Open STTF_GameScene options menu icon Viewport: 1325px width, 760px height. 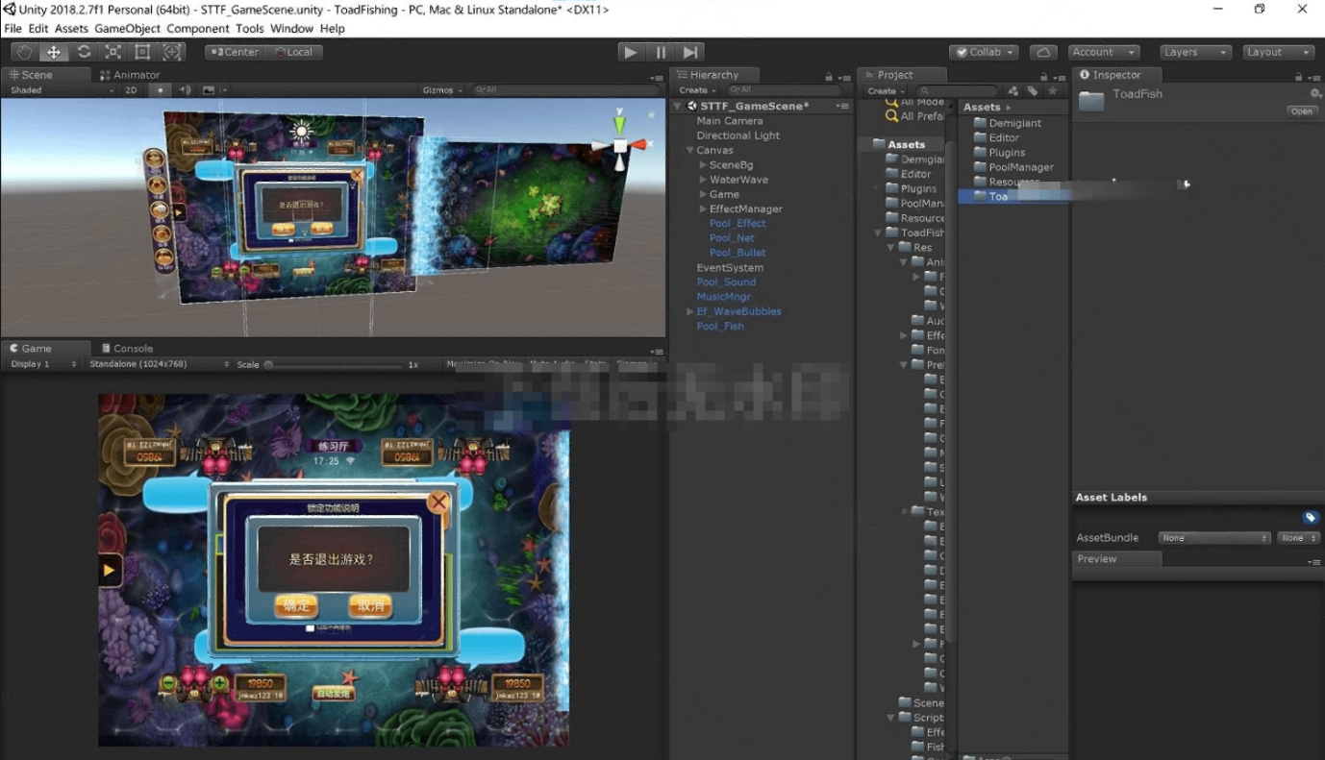[843, 106]
